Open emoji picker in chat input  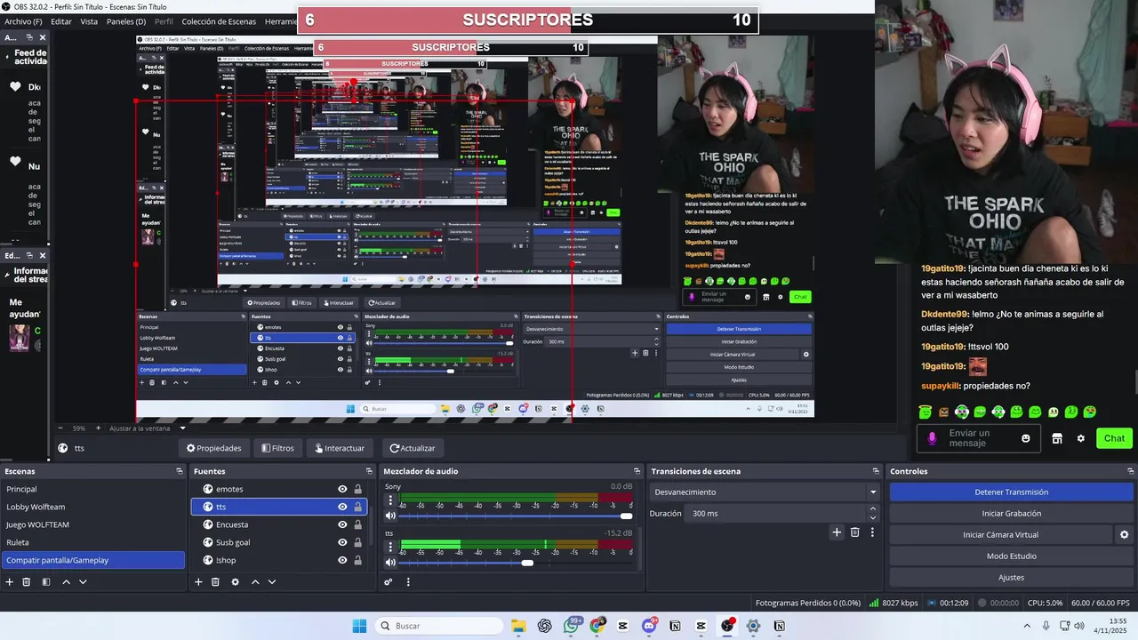coord(1026,438)
